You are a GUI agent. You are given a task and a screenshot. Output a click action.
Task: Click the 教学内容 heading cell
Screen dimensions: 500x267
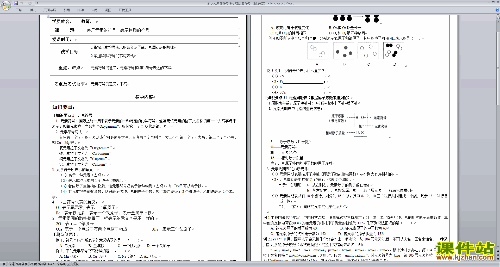pos(144,97)
